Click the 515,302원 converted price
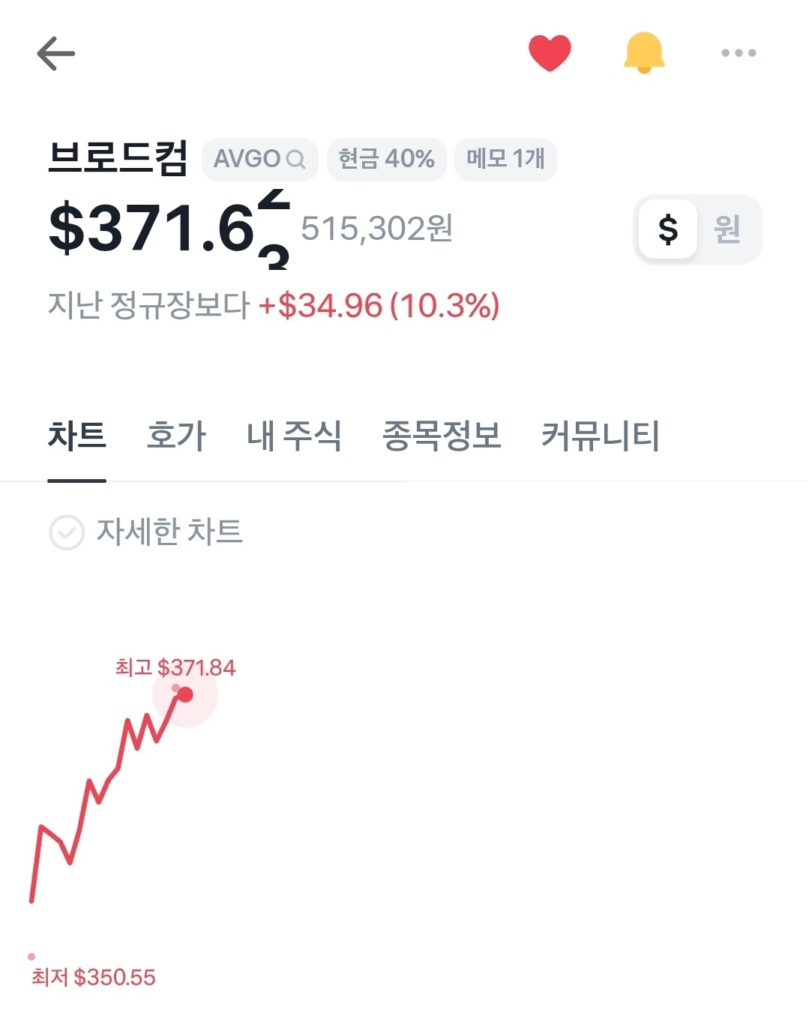Screen dimensions: 809x1010 376,229
